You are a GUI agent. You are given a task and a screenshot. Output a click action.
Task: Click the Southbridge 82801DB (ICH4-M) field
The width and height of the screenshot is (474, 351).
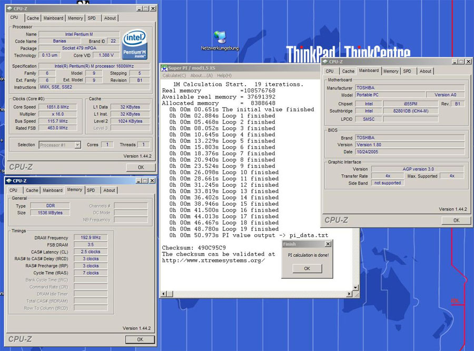410,111
